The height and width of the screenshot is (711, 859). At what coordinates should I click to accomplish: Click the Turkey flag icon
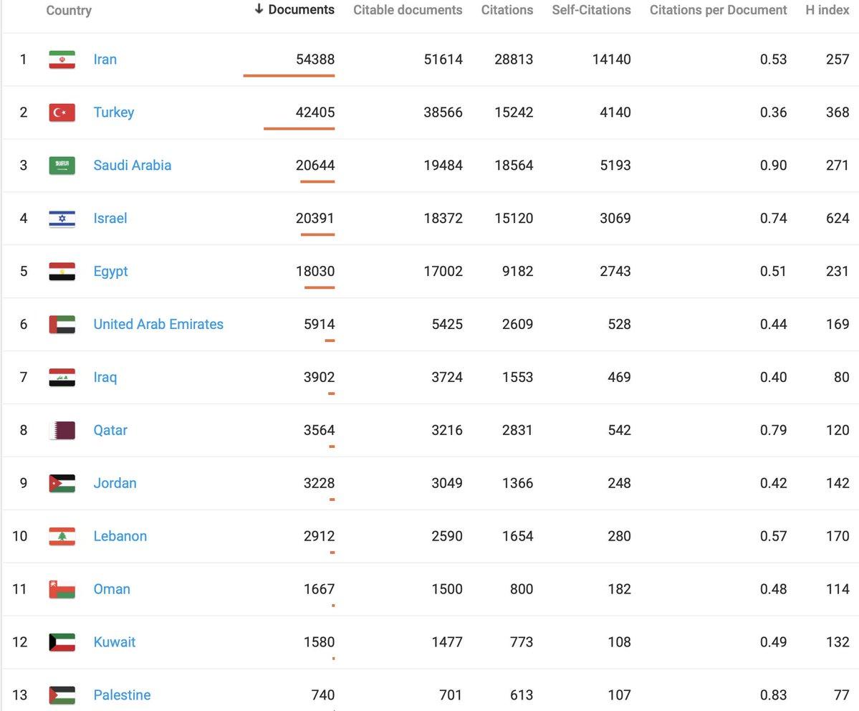pyautogui.click(x=62, y=113)
